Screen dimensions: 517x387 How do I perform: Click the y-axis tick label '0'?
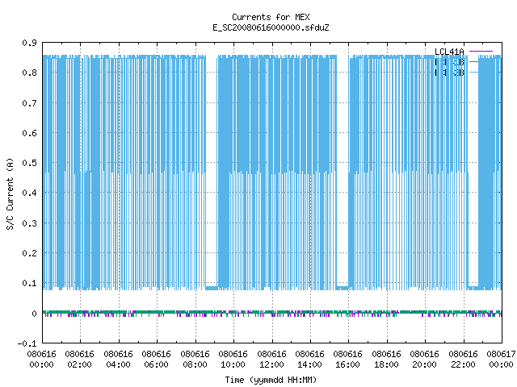click(x=34, y=314)
